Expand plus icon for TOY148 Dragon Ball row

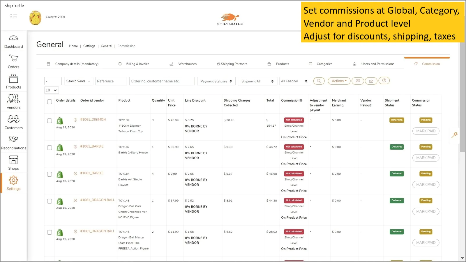tap(75, 200)
